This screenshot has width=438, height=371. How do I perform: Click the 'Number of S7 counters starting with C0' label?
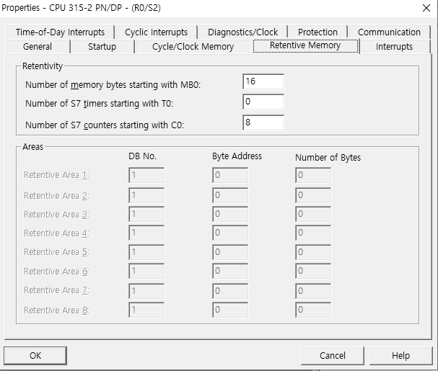pyautogui.click(x=105, y=125)
